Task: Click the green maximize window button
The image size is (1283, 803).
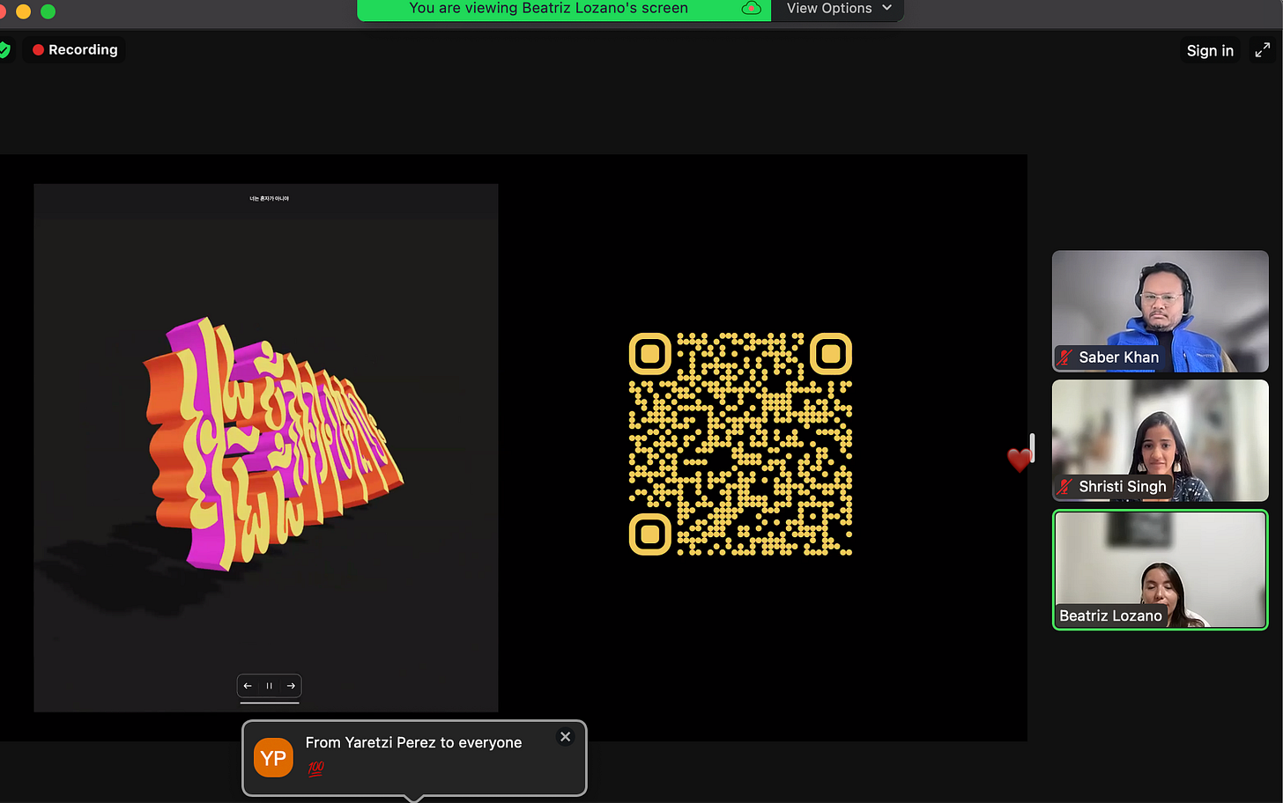Action: [48, 11]
